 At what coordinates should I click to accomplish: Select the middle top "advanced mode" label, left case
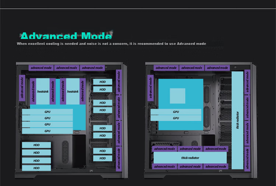67,68
